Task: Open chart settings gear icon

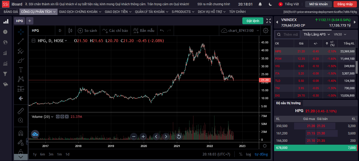Action: click(266, 31)
